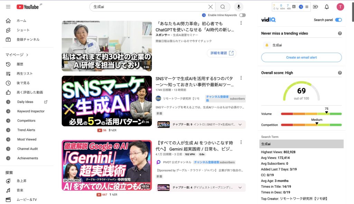Viewport: 354px width, 204px height.
Task: Click the search magnifier button
Action: 223,7
